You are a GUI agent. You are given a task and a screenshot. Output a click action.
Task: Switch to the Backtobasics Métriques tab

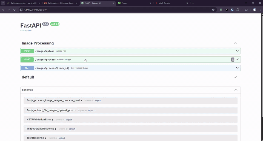(61, 3)
